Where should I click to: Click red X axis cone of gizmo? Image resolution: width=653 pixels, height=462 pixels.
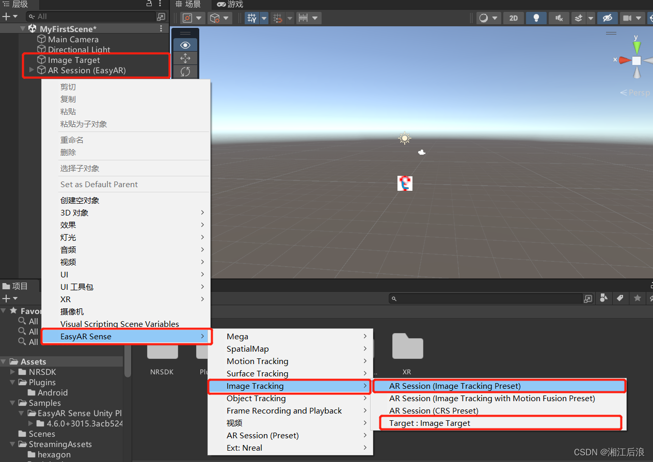click(x=625, y=60)
